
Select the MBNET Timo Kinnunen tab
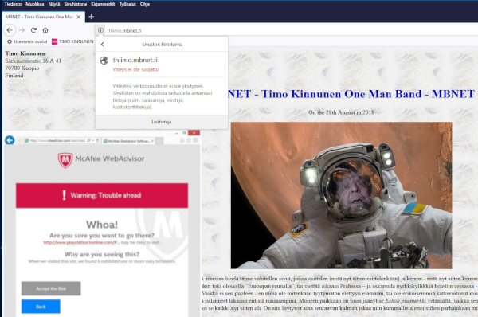[39, 17]
